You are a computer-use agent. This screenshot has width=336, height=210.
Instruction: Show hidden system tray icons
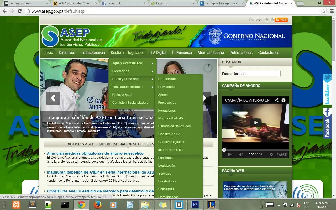(x=279, y=205)
